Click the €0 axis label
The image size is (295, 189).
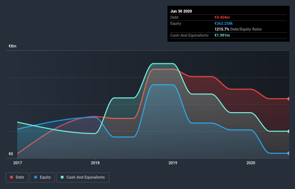pos(11,154)
